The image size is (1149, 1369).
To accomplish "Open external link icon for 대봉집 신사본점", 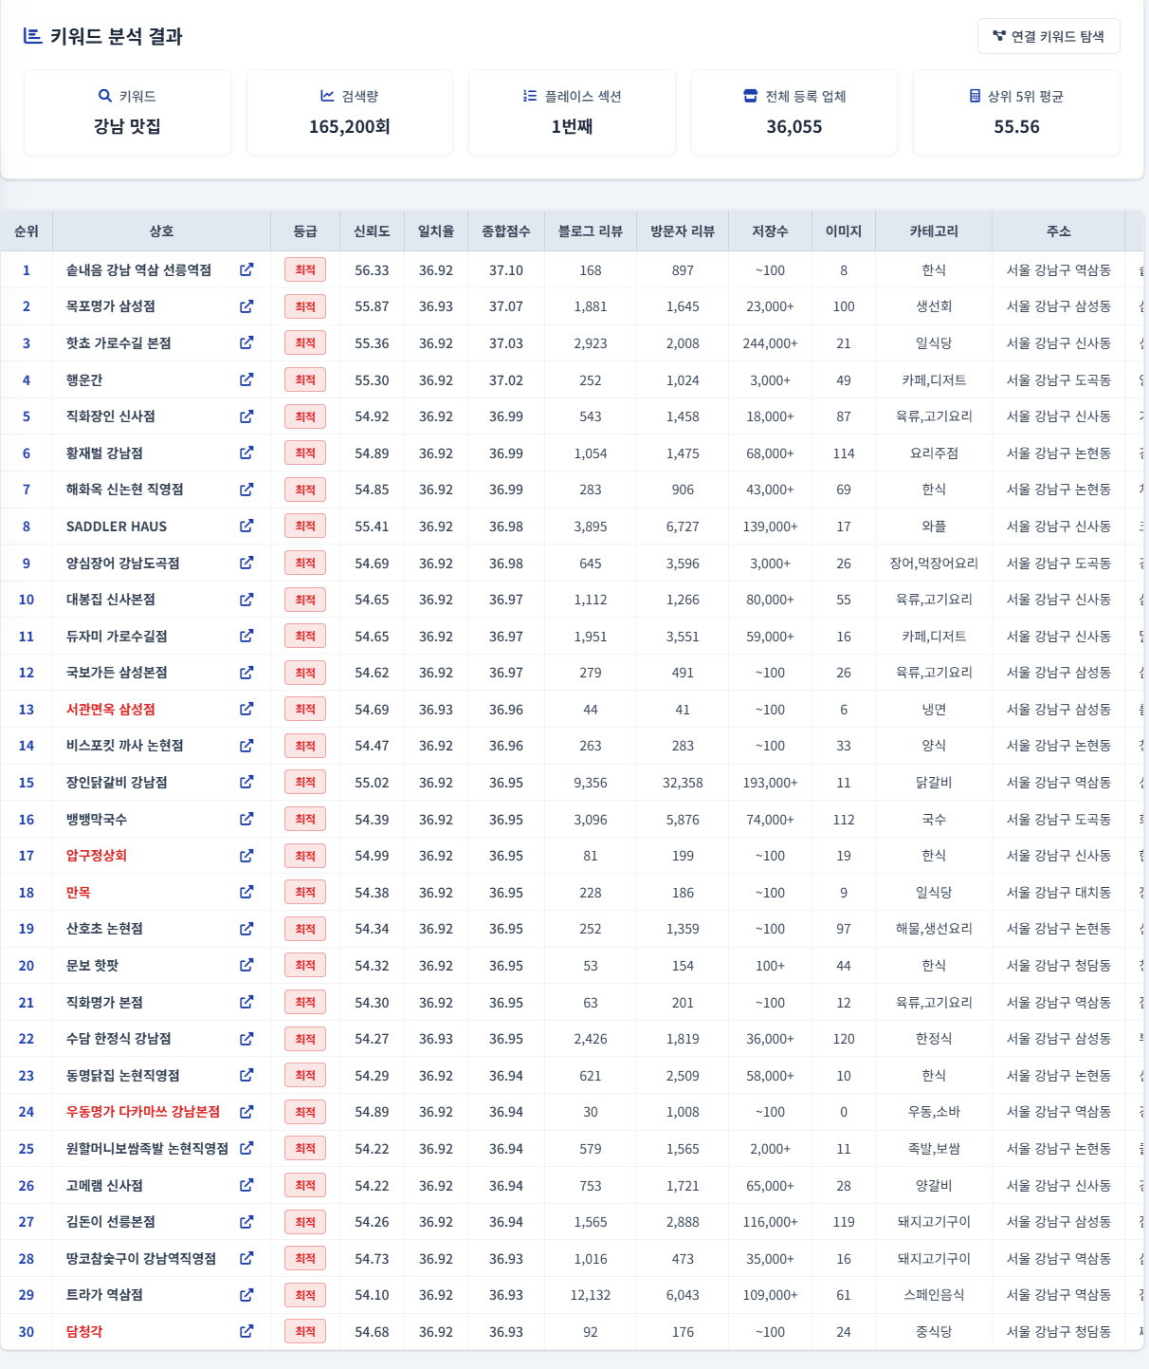I will coord(246,600).
